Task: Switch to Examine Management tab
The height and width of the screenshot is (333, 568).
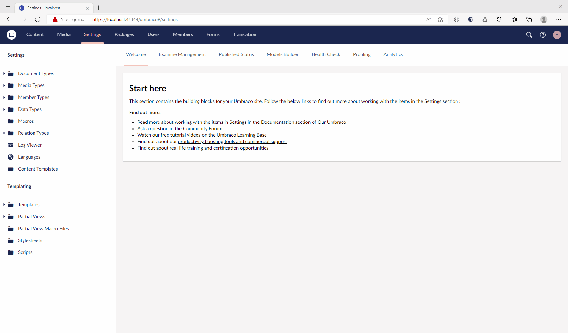Action: point(182,54)
